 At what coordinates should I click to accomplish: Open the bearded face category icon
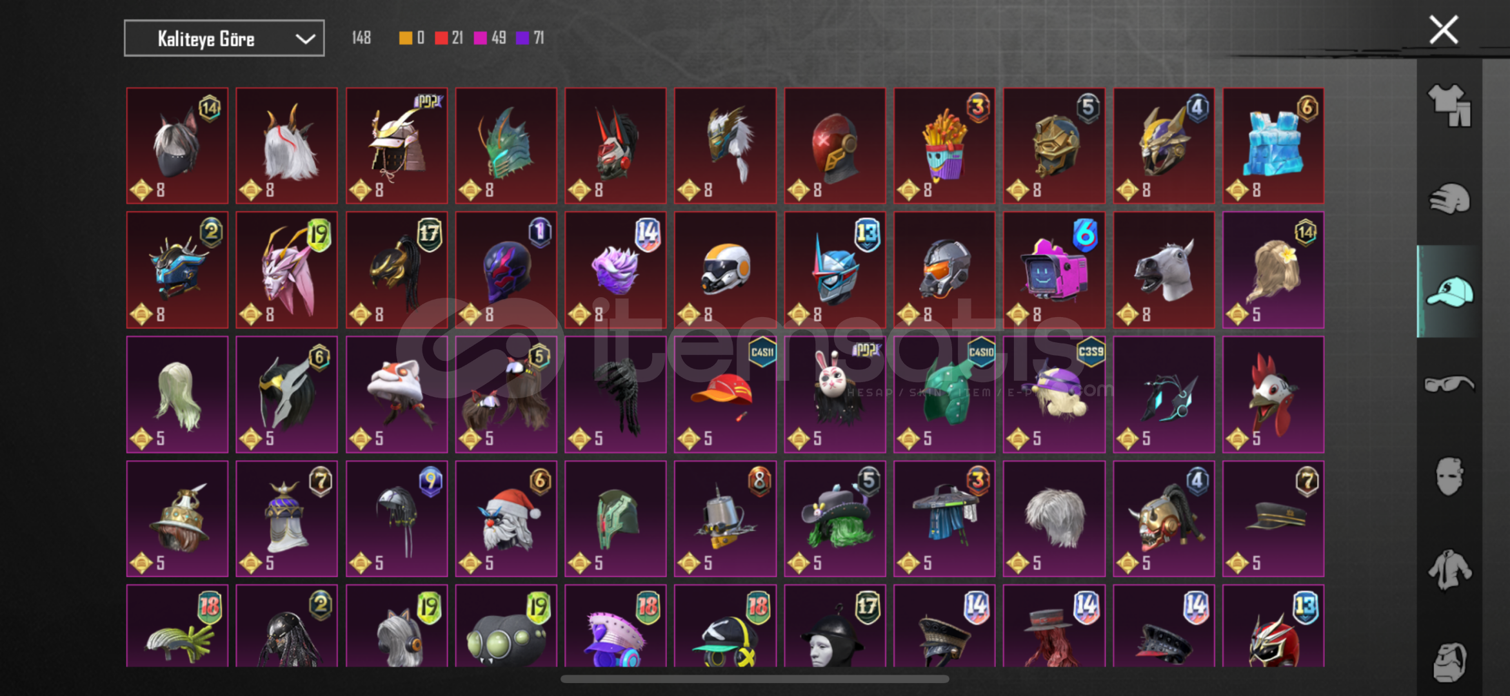click(1449, 662)
